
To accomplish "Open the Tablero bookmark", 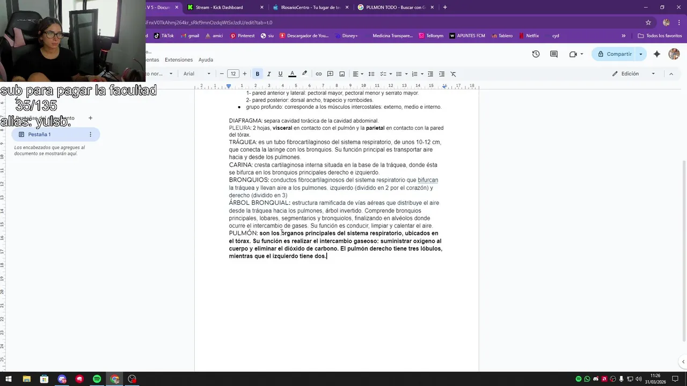I will (x=502, y=36).
